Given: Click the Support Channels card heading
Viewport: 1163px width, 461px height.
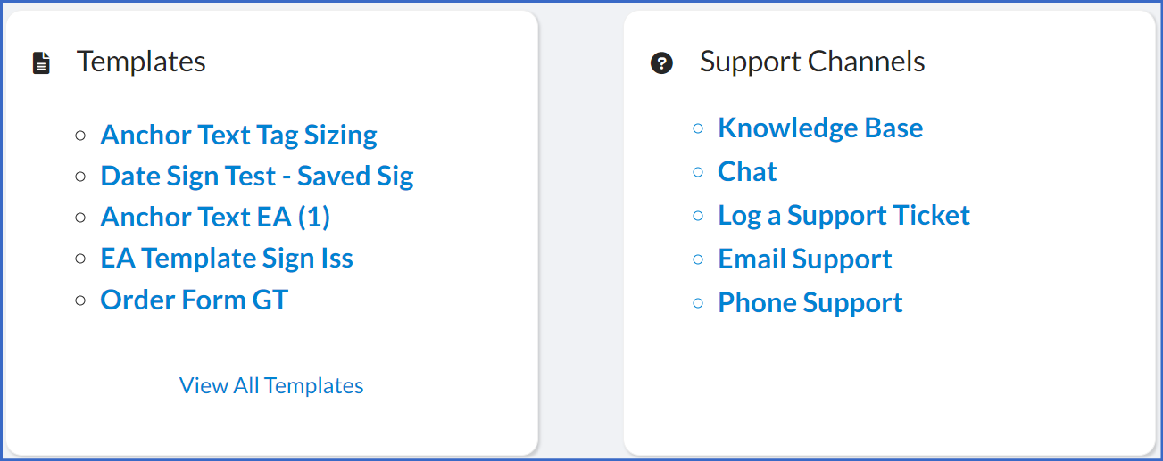Looking at the screenshot, I should (x=812, y=62).
